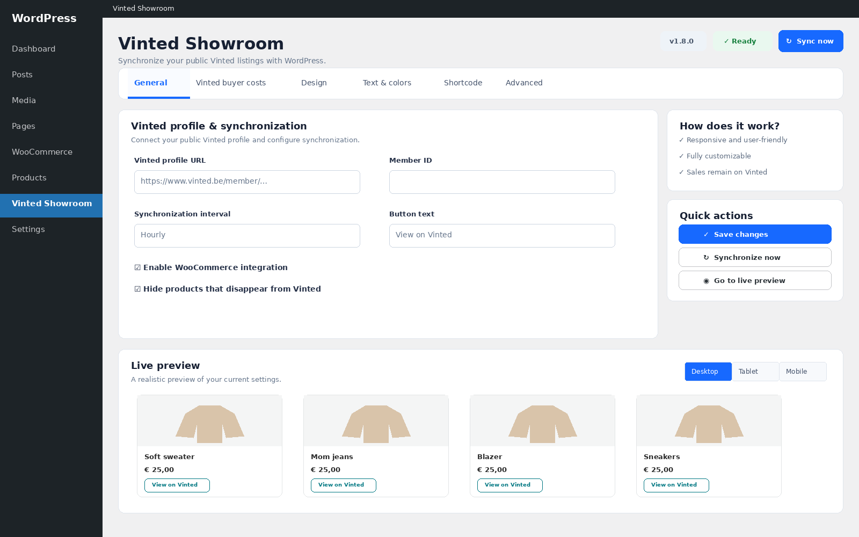Click Vinted Showroom in the top bar

pyautogui.click(x=143, y=9)
